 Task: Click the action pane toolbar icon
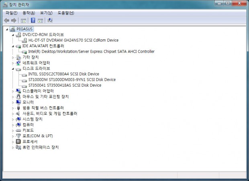(40, 20)
